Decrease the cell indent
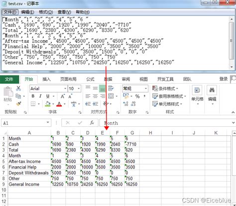The image size is (236, 206). click(88, 104)
